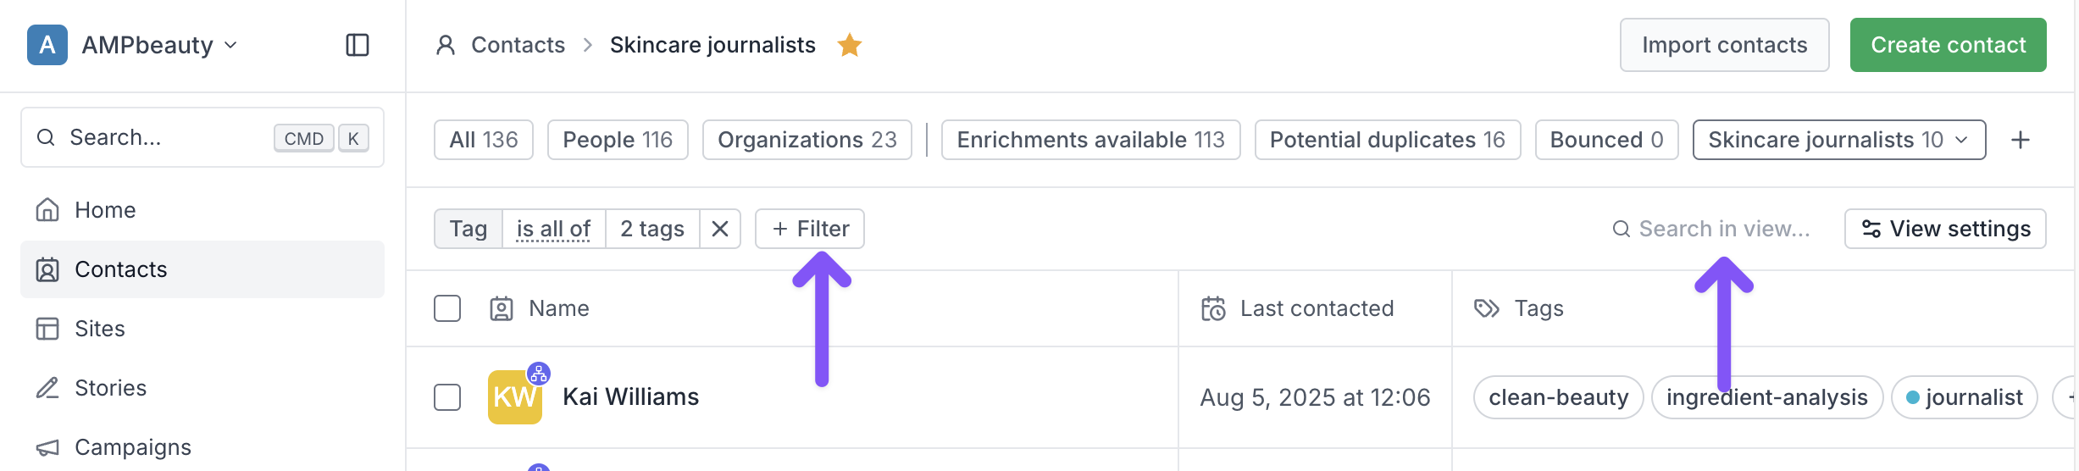Collapse the sidebar panel icon
This screenshot has height=471, width=2079.
point(358,45)
